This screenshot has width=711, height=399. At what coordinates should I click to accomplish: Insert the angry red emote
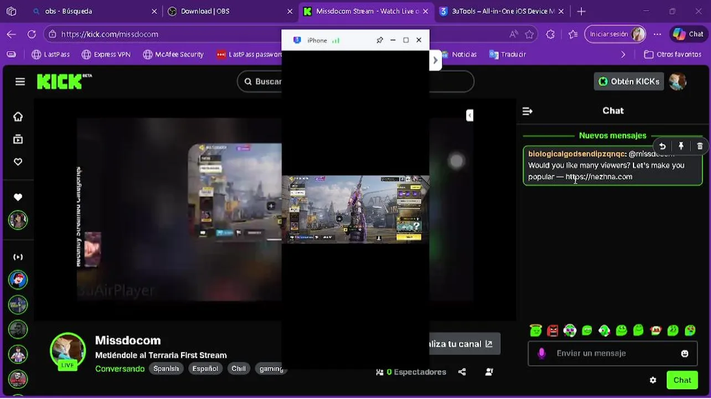(553, 330)
